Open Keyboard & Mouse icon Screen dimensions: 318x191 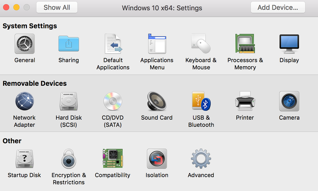[x=201, y=44]
